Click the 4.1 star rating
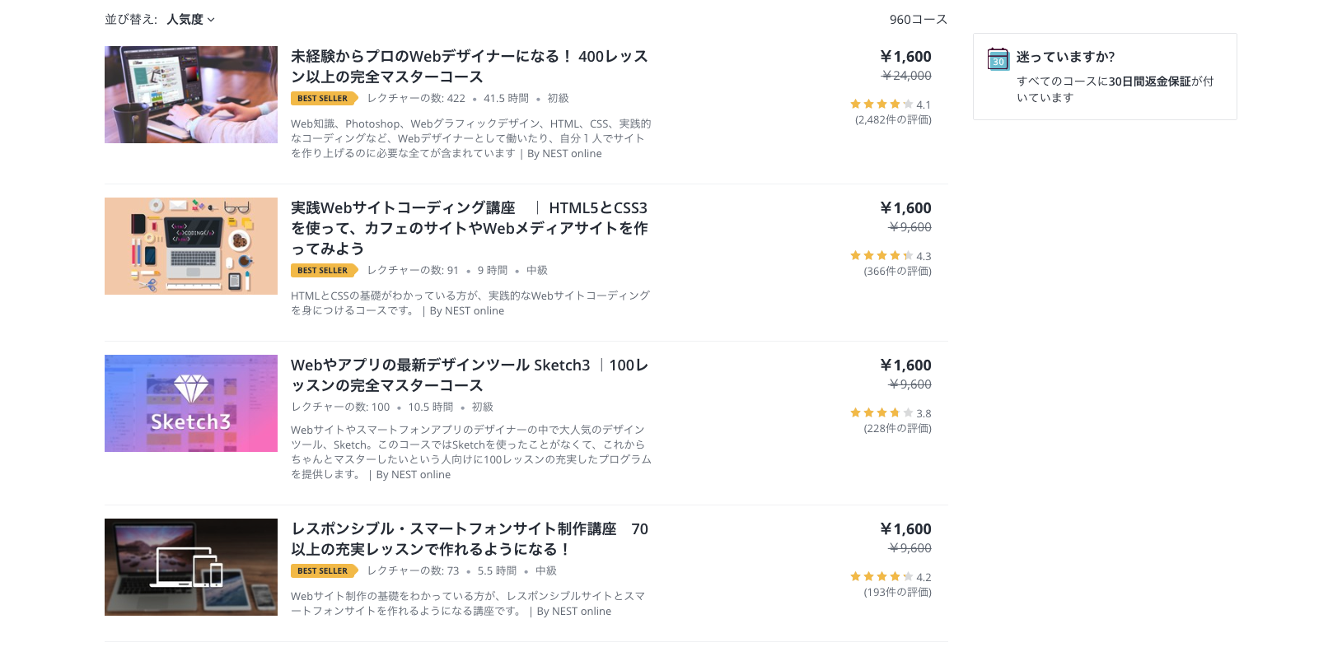This screenshot has width=1328, height=647. coord(890,105)
